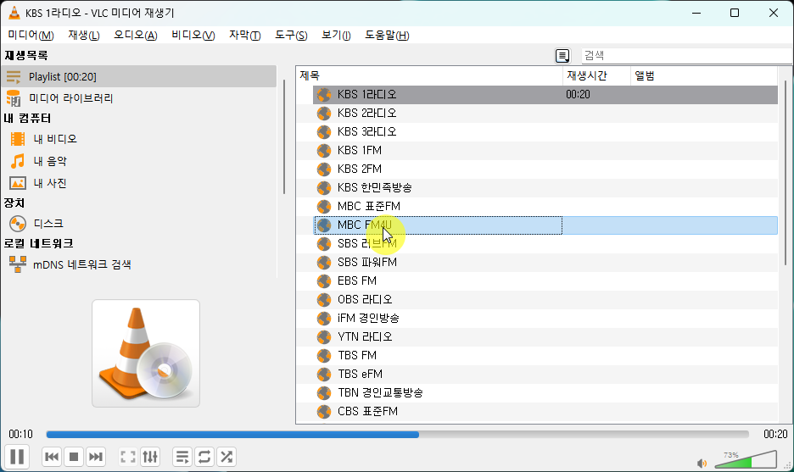
Task: Click the Playlist icon in sidebar
Action: click(x=14, y=77)
